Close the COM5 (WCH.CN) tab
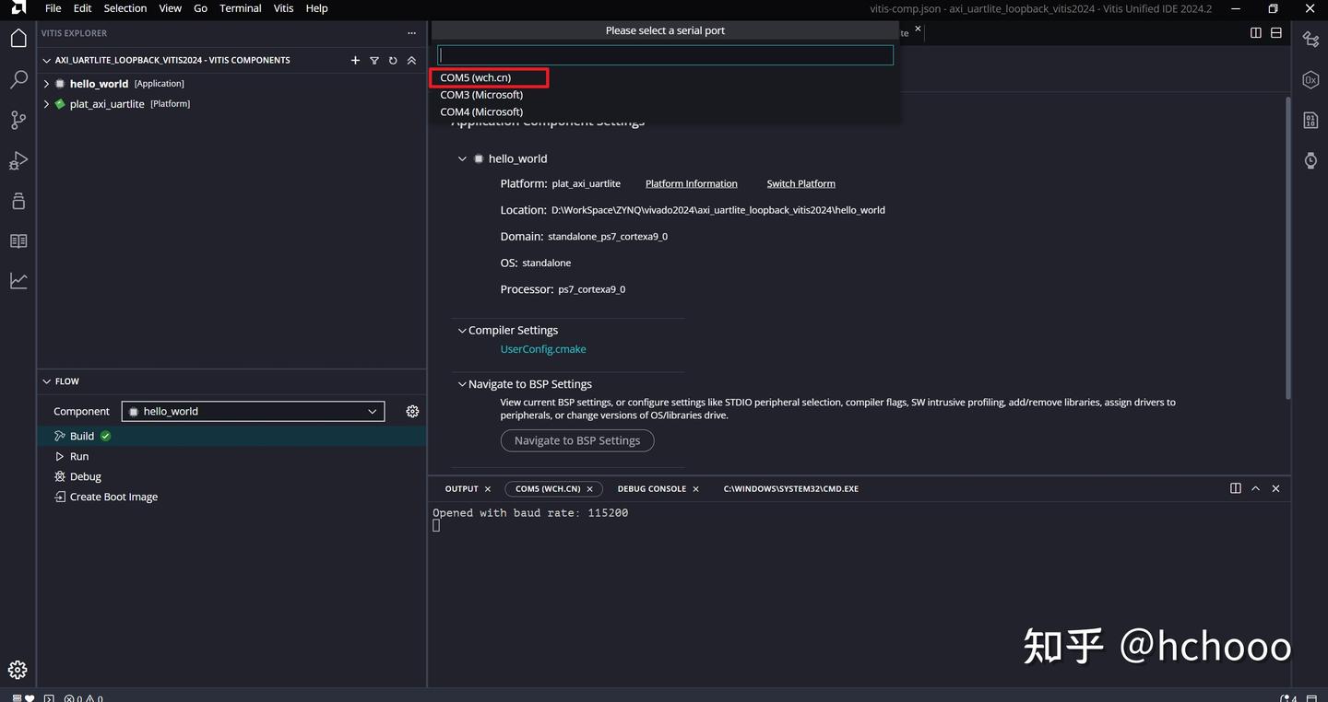Screen dimensions: 1328x702 click(x=590, y=489)
